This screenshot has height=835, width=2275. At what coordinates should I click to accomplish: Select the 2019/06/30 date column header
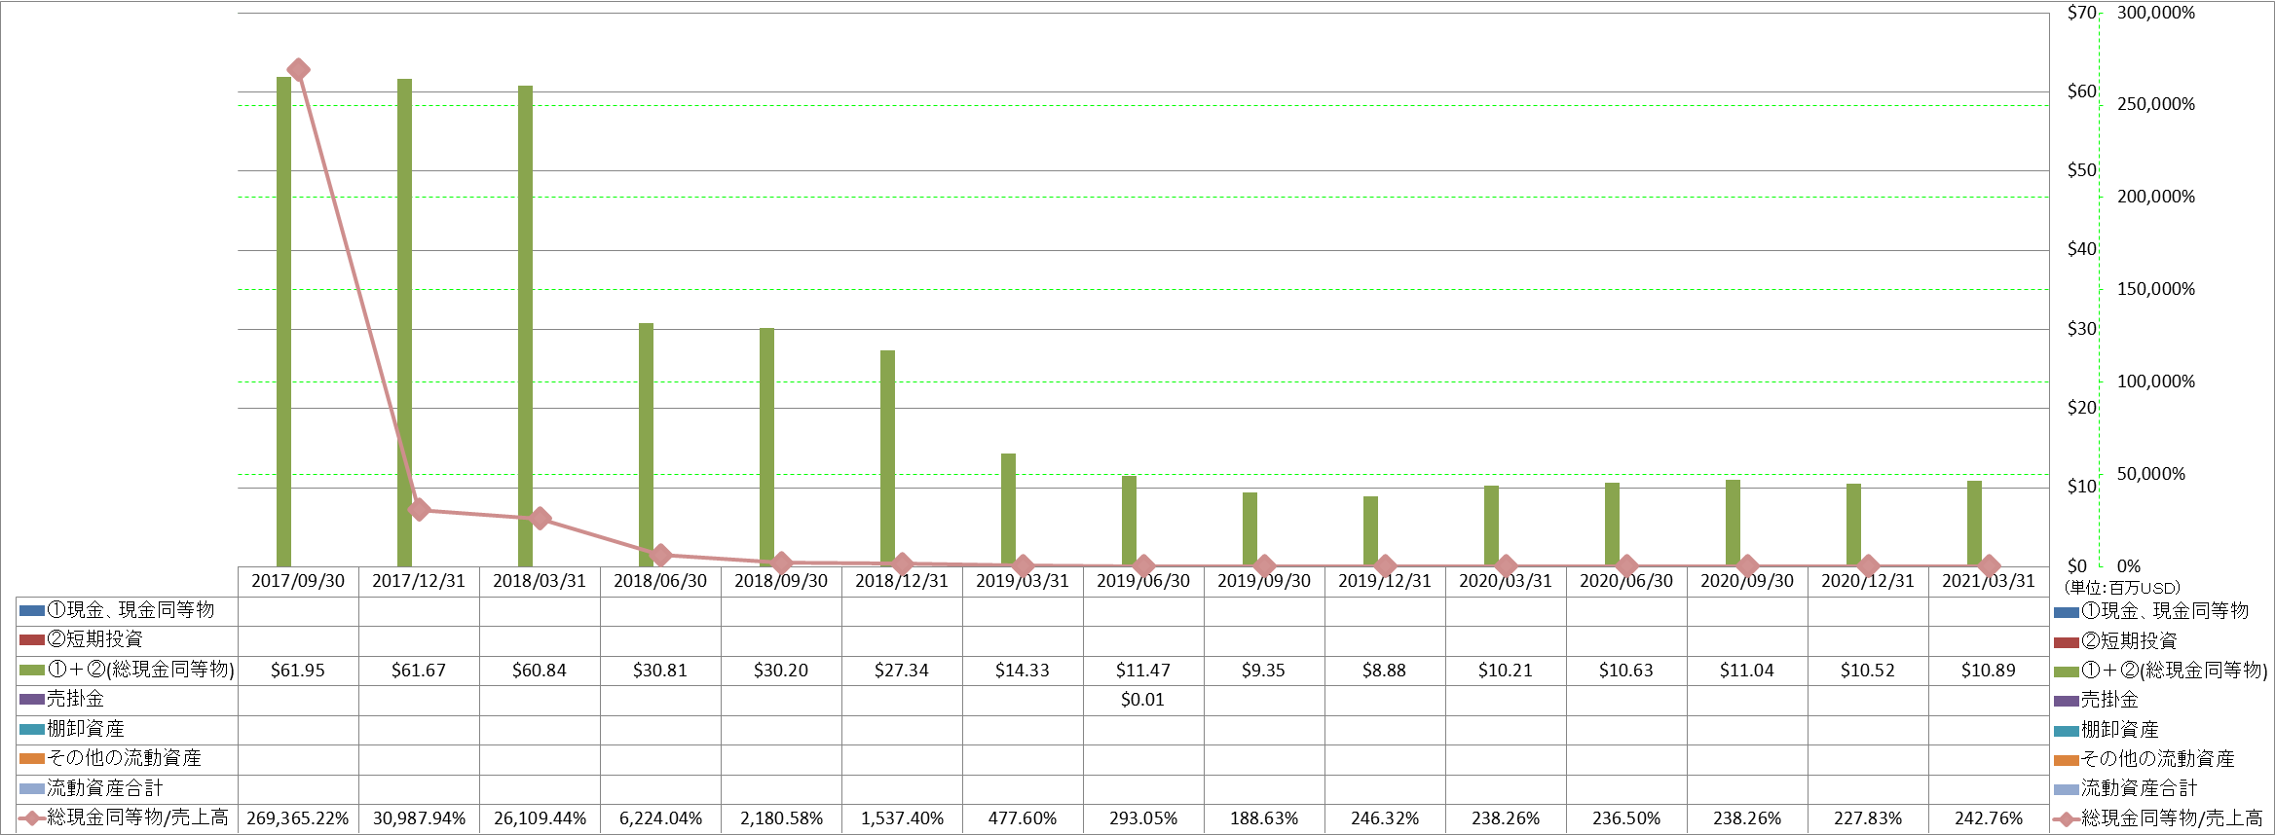(1143, 581)
